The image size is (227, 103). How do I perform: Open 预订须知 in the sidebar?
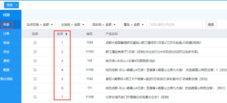coord(6,79)
